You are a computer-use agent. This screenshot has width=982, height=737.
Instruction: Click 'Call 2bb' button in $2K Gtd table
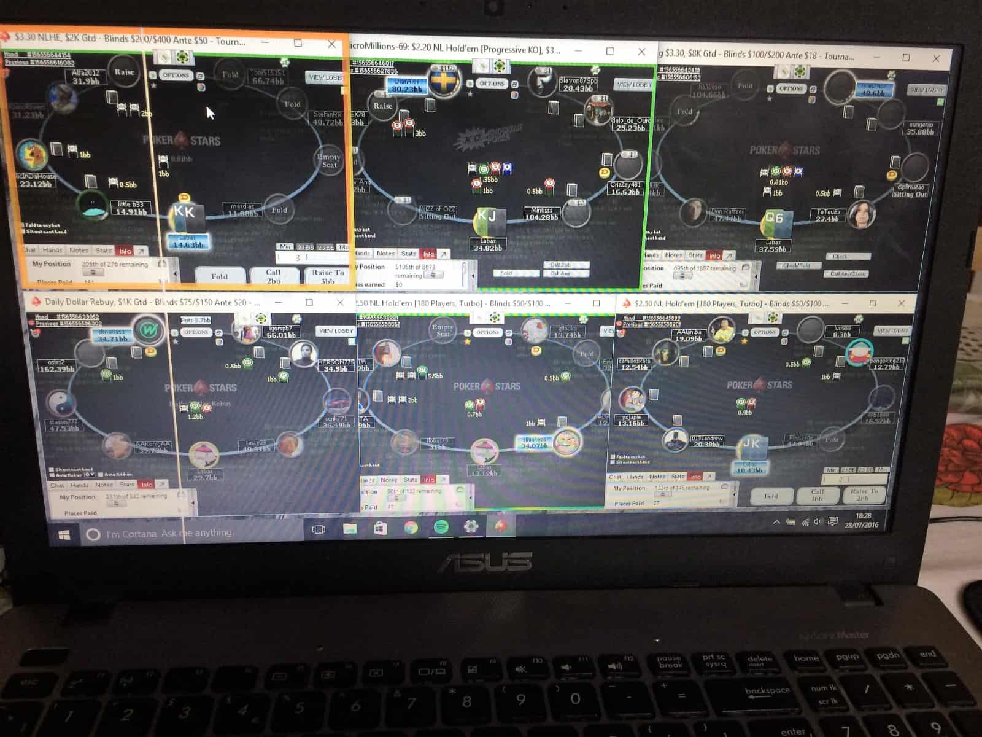point(274,276)
